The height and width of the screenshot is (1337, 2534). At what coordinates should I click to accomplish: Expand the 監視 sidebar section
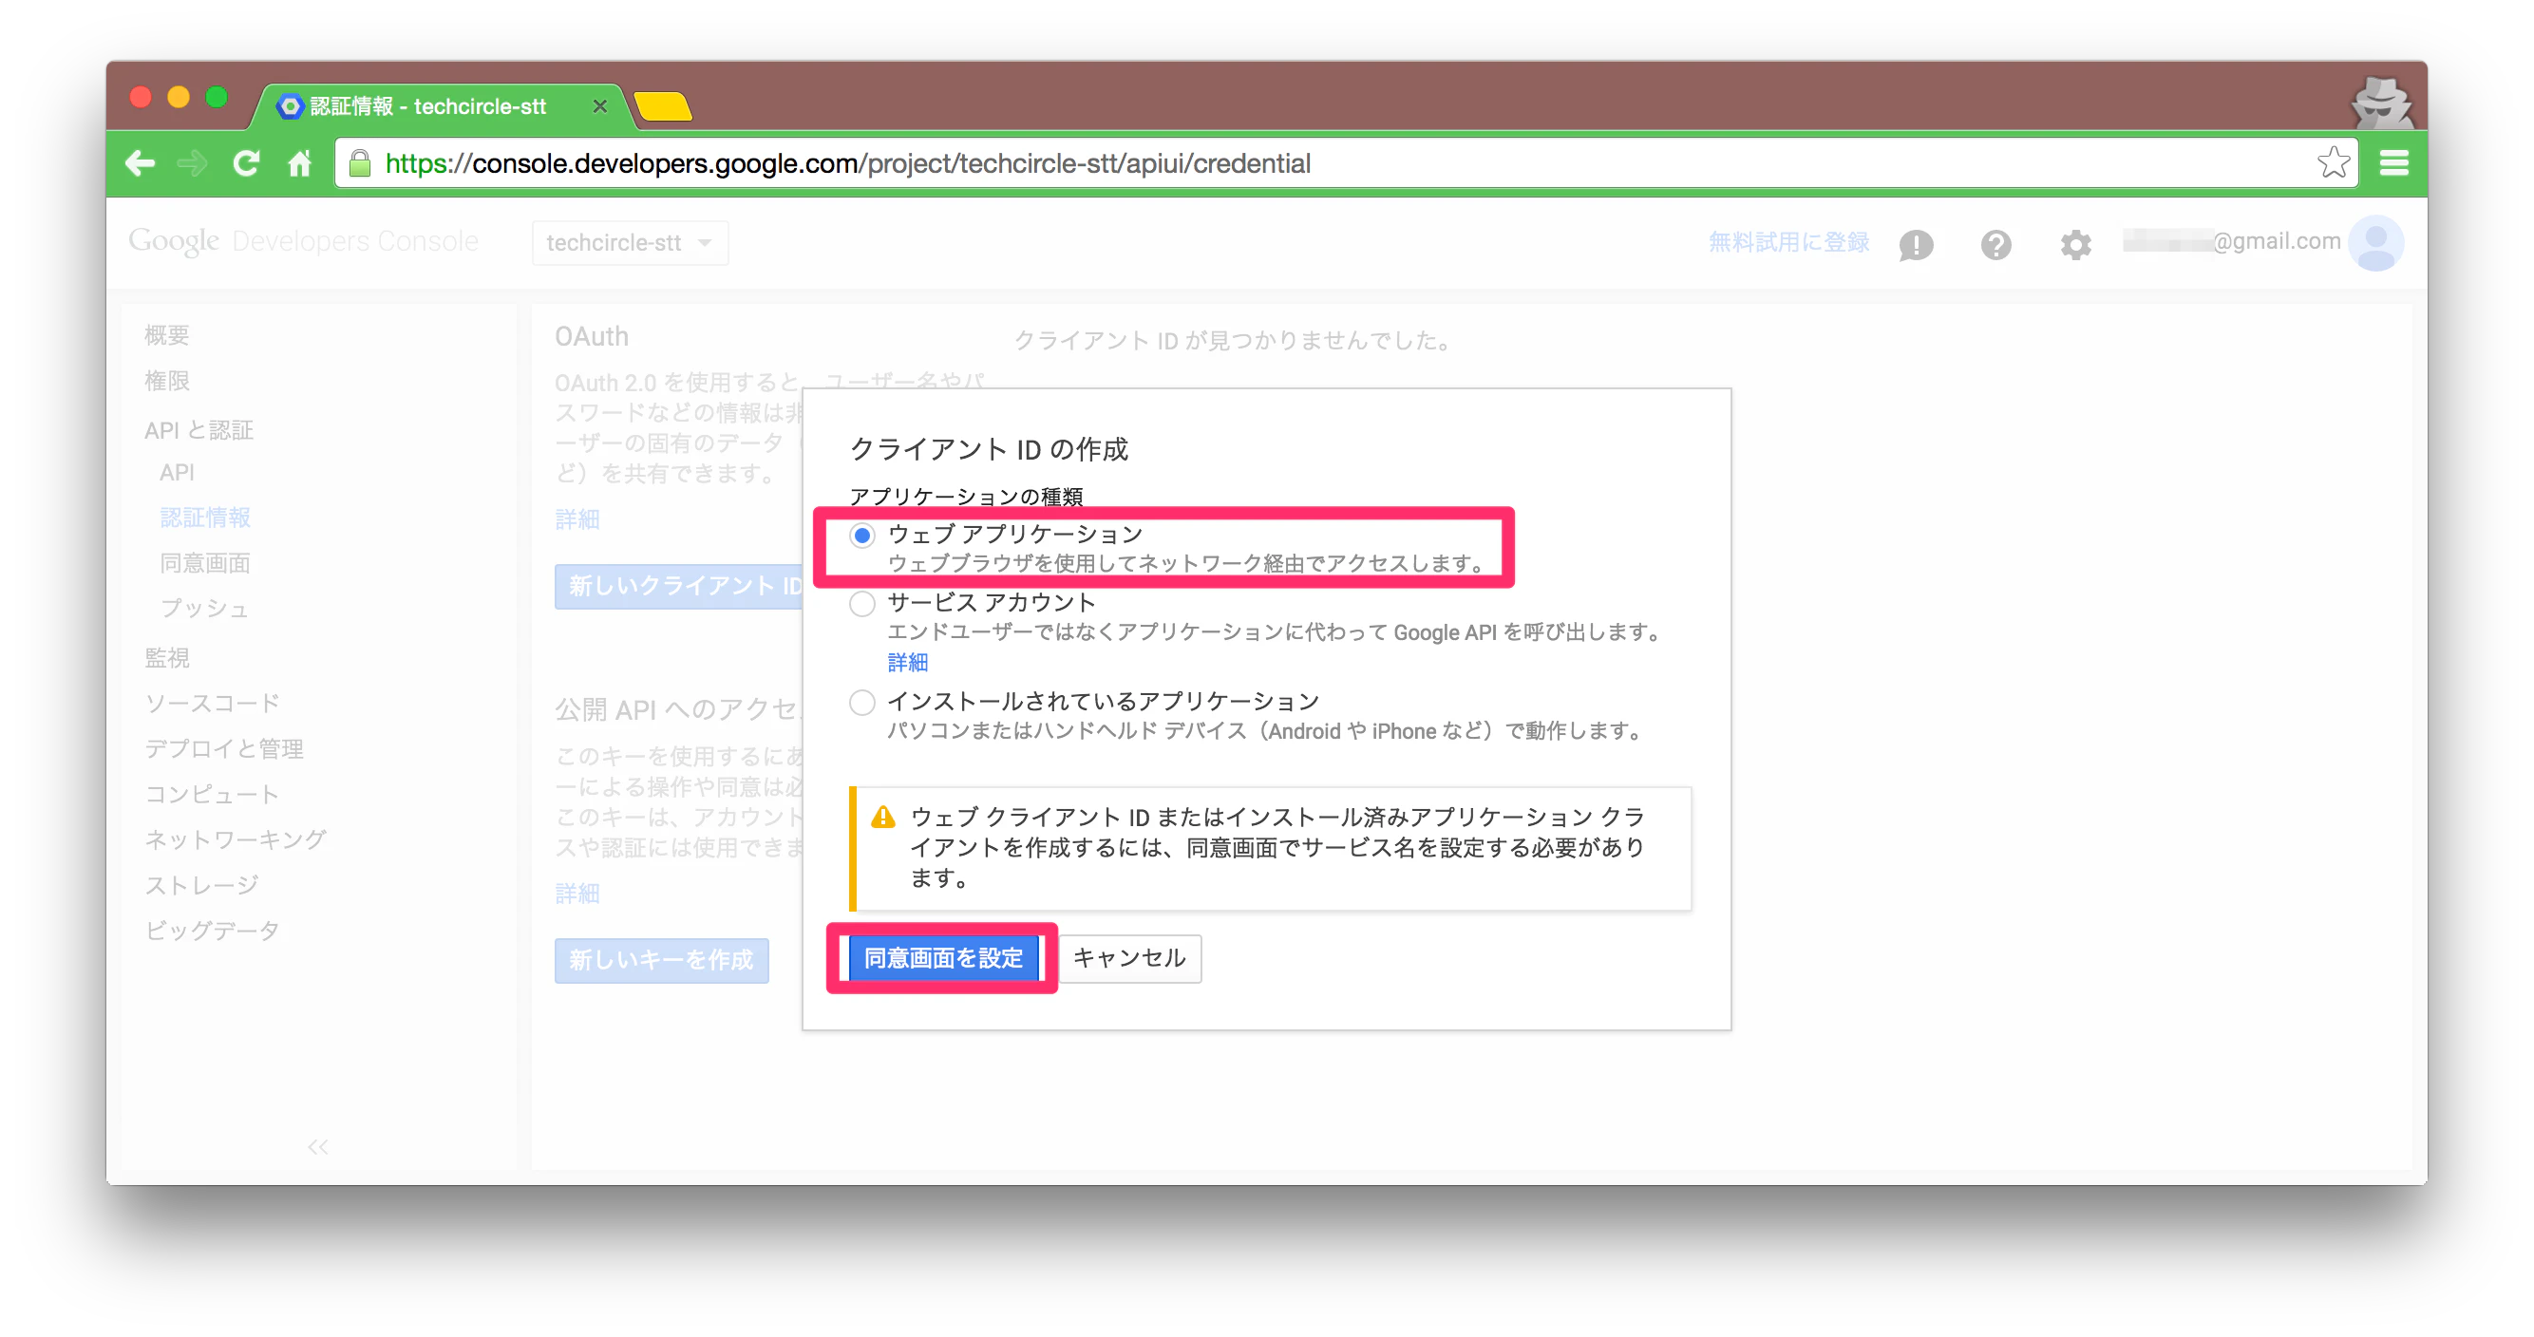coord(166,657)
